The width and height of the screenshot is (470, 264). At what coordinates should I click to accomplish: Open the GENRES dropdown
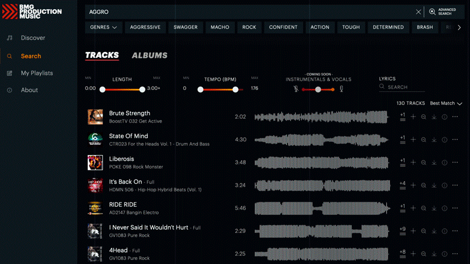pyautogui.click(x=103, y=27)
